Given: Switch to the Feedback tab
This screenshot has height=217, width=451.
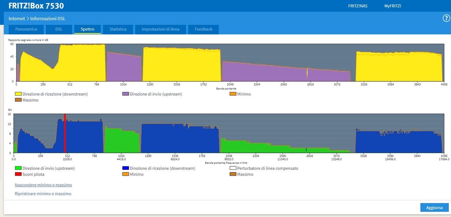Looking at the screenshot, I should (x=203, y=29).
